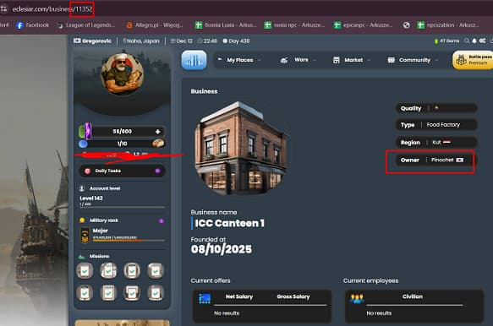
Task: Click the ICC Canteen 1 business name
Action: click(229, 223)
